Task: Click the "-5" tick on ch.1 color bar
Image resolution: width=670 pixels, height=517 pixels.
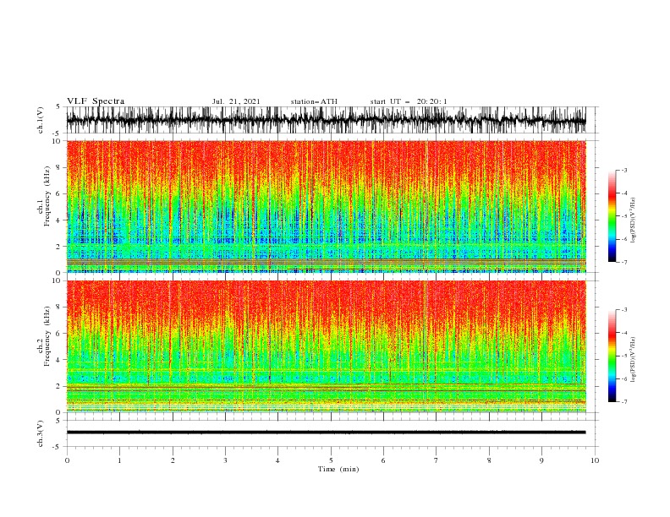Action: (623, 216)
